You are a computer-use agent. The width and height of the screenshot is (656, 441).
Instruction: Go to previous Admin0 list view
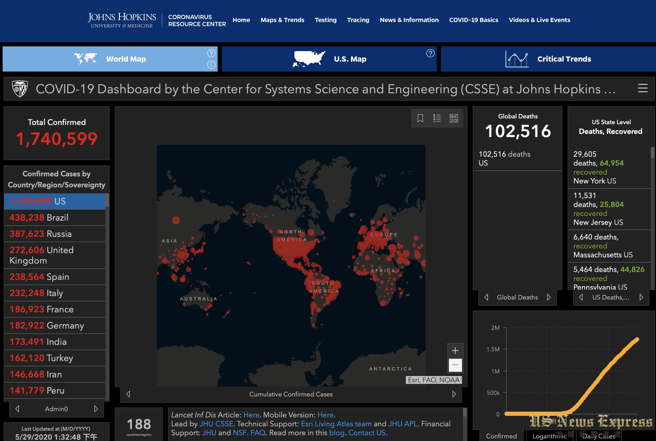(18, 409)
